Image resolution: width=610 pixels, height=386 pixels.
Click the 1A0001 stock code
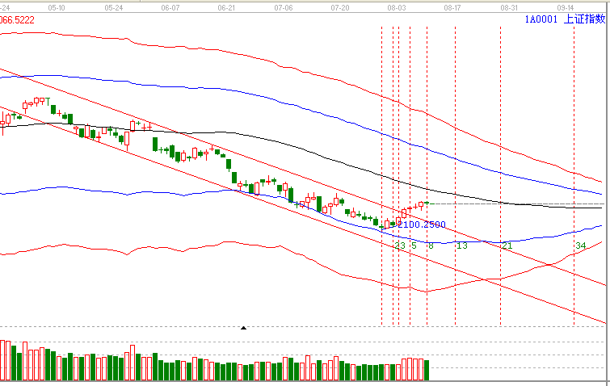[x=539, y=19]
